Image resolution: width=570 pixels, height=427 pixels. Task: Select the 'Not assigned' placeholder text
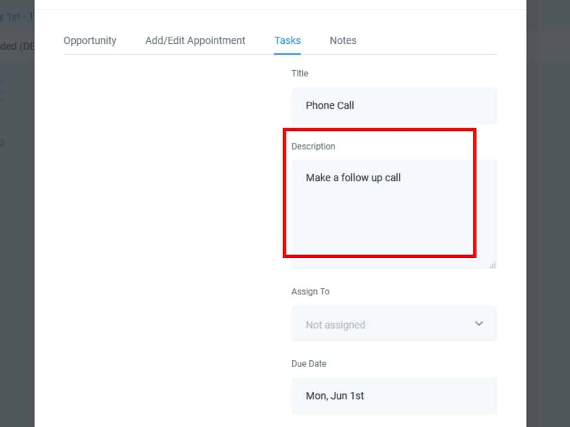point(335,325)
